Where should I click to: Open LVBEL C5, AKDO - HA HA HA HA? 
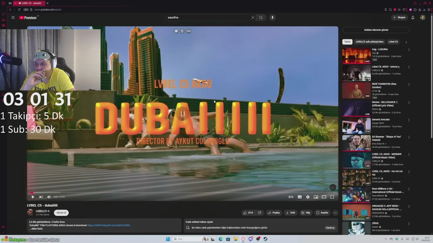point(357,178)
